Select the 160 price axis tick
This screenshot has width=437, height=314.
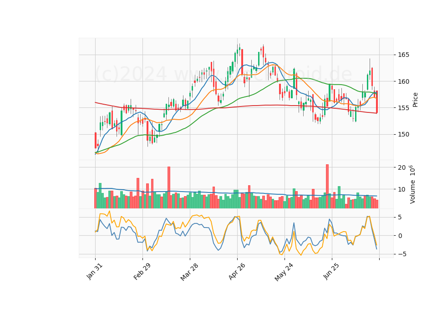[x=403, y=81]
